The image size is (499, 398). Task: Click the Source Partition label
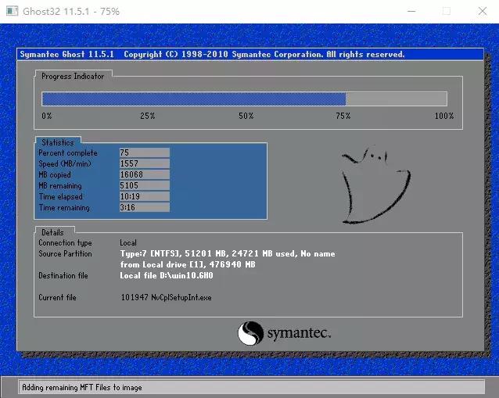pos(65,253)
